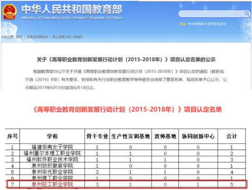252x190 pixels.
Task: Click the article title about 项目认定名单的公示
Action: [126, 59]
